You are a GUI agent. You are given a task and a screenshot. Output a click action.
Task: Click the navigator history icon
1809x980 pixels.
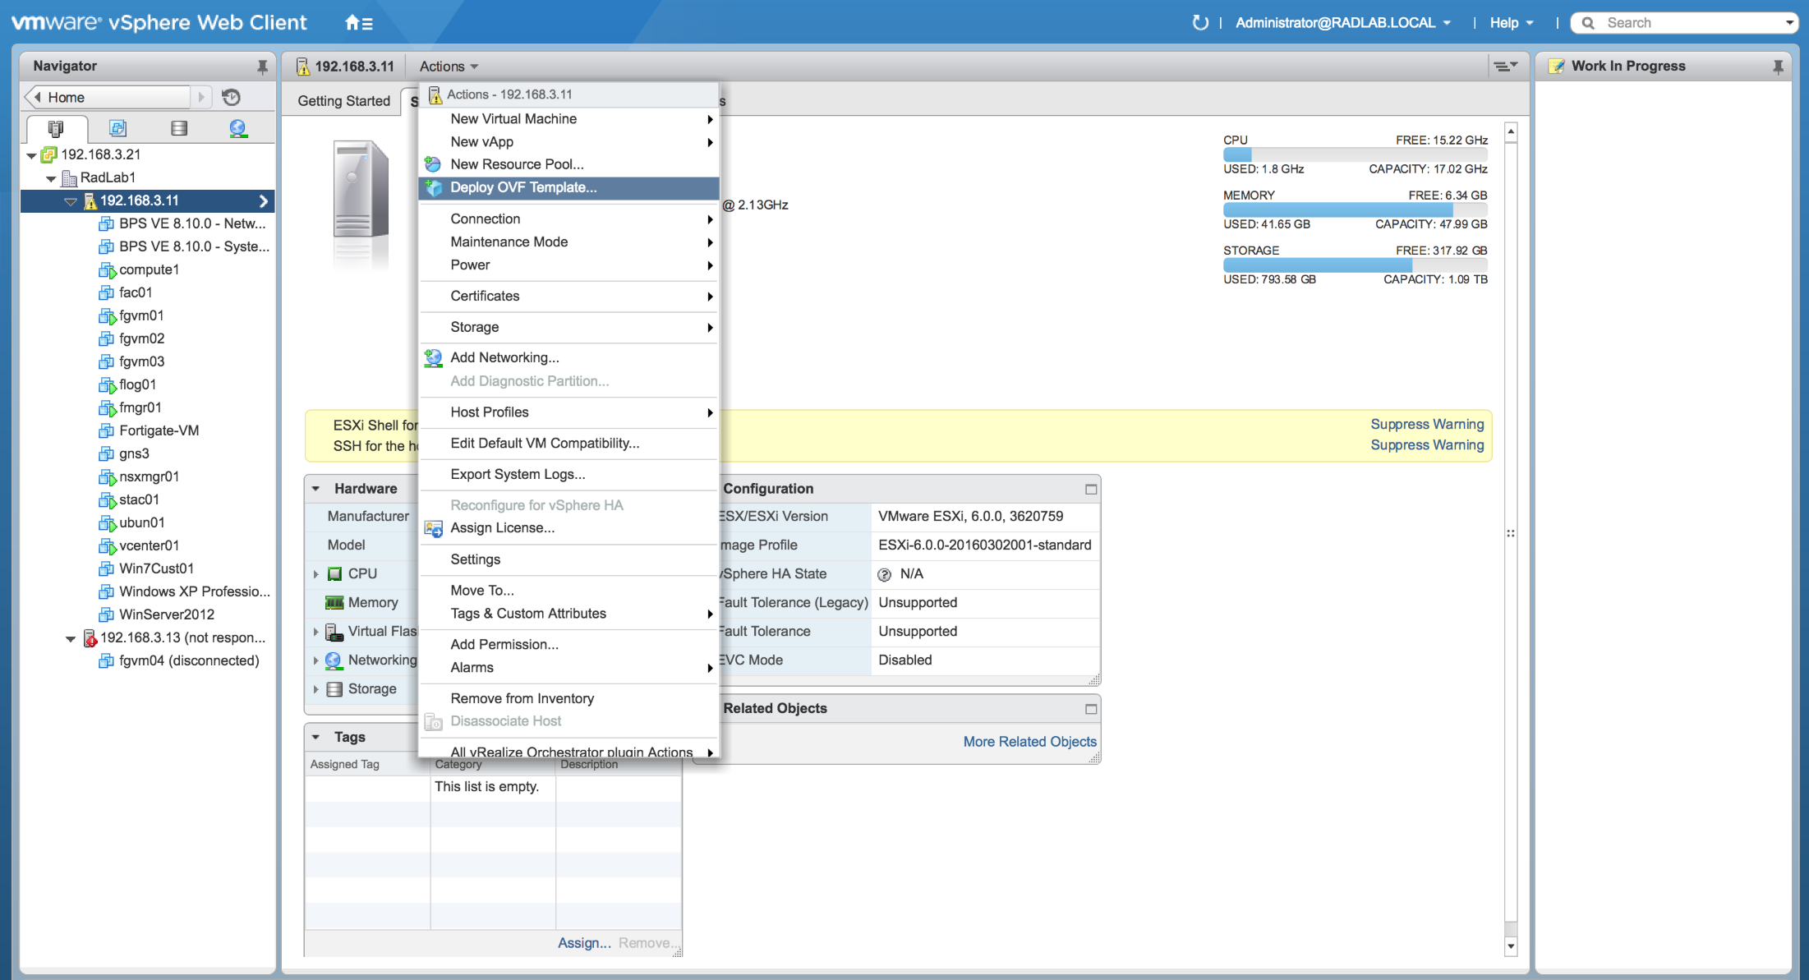[x=232, y=98]
